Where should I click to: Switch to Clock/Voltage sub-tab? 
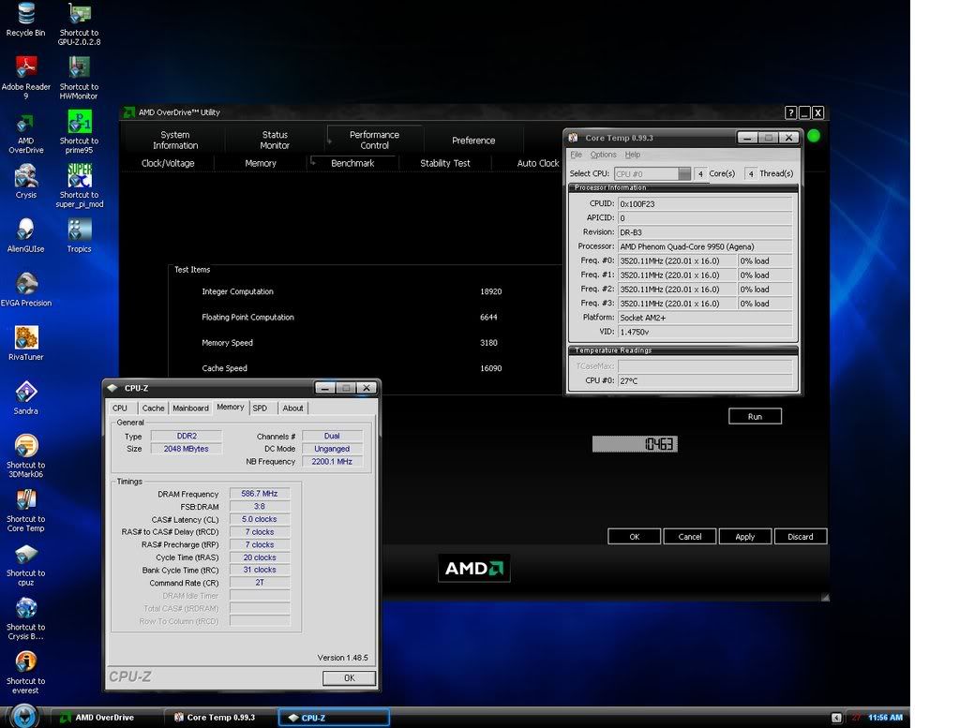(168, 163)
